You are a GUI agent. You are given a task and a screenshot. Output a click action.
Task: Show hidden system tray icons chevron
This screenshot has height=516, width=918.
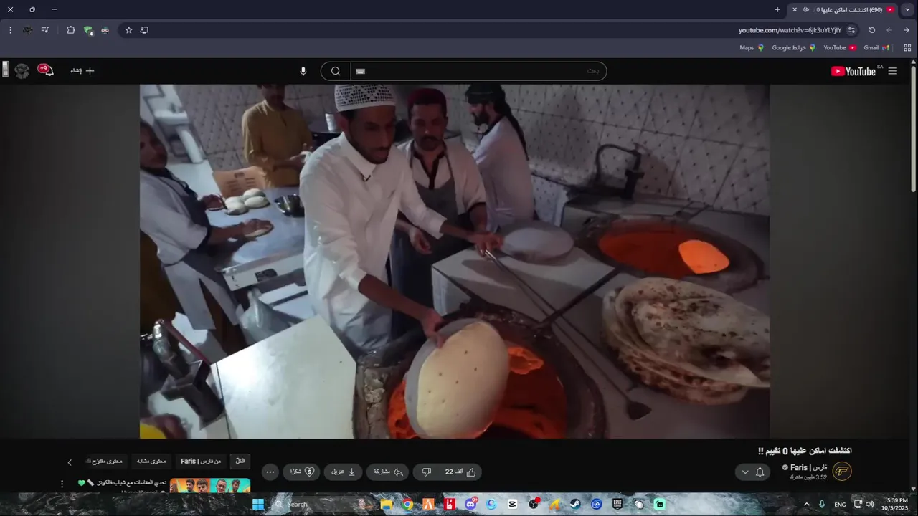pos(806,505)
